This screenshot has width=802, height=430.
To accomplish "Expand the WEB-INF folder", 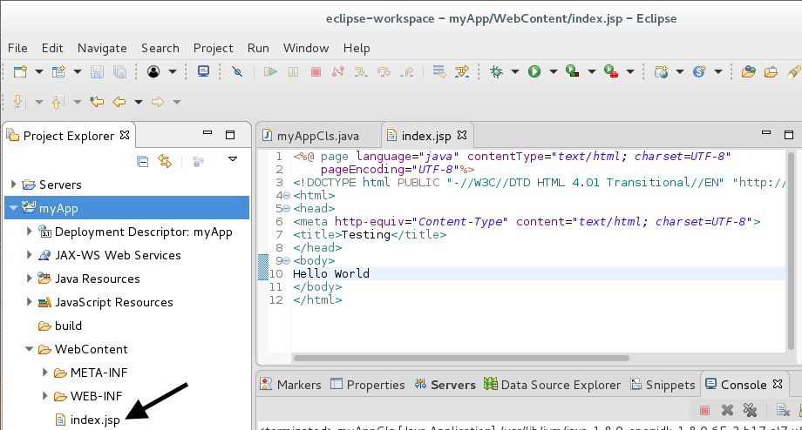I will [45, 396].
